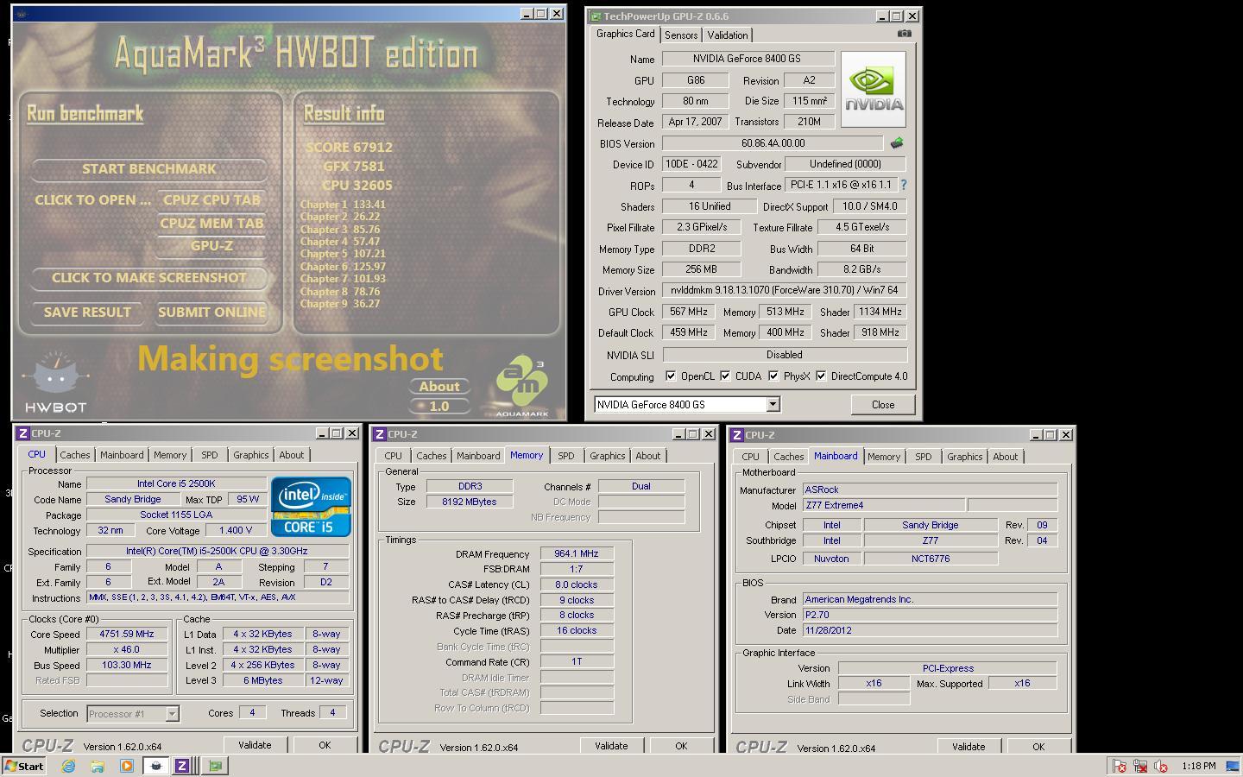Open About tab in the Memory window
This screenshot has width=1243, height=777.
click(647, 456)
